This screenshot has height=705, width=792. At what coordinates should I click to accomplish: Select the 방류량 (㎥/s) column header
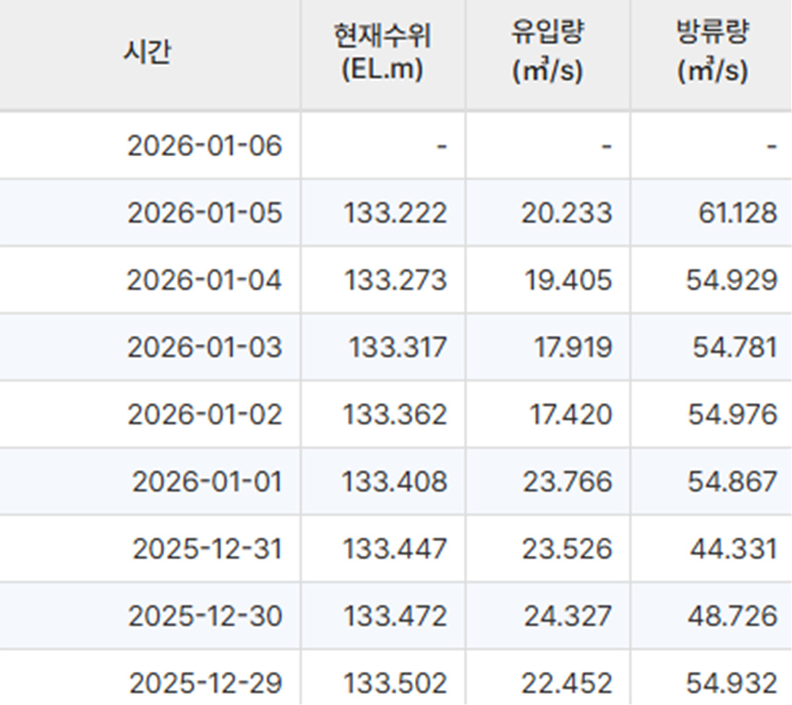(712, 52)
